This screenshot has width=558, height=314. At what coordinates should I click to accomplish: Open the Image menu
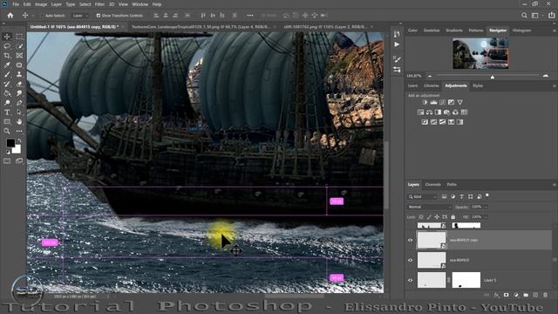tap(41, 4)
